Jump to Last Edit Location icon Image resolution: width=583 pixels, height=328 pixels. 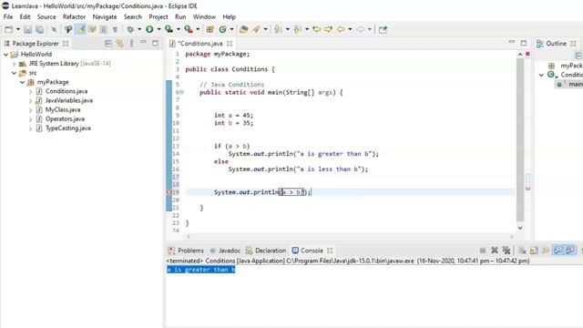point(316,29)
